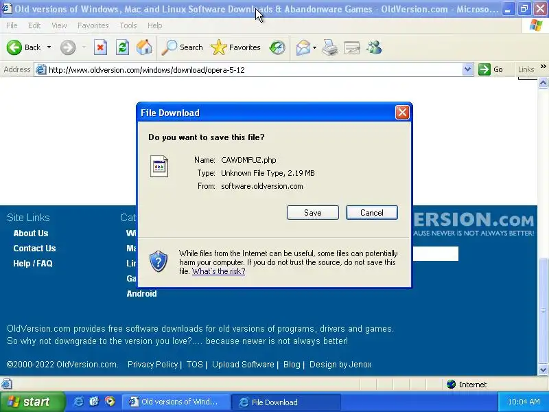Open the Search magnifier toolbar button
Image resolution: width=549 pixels, height=412 pixels.
click(182, 47)
